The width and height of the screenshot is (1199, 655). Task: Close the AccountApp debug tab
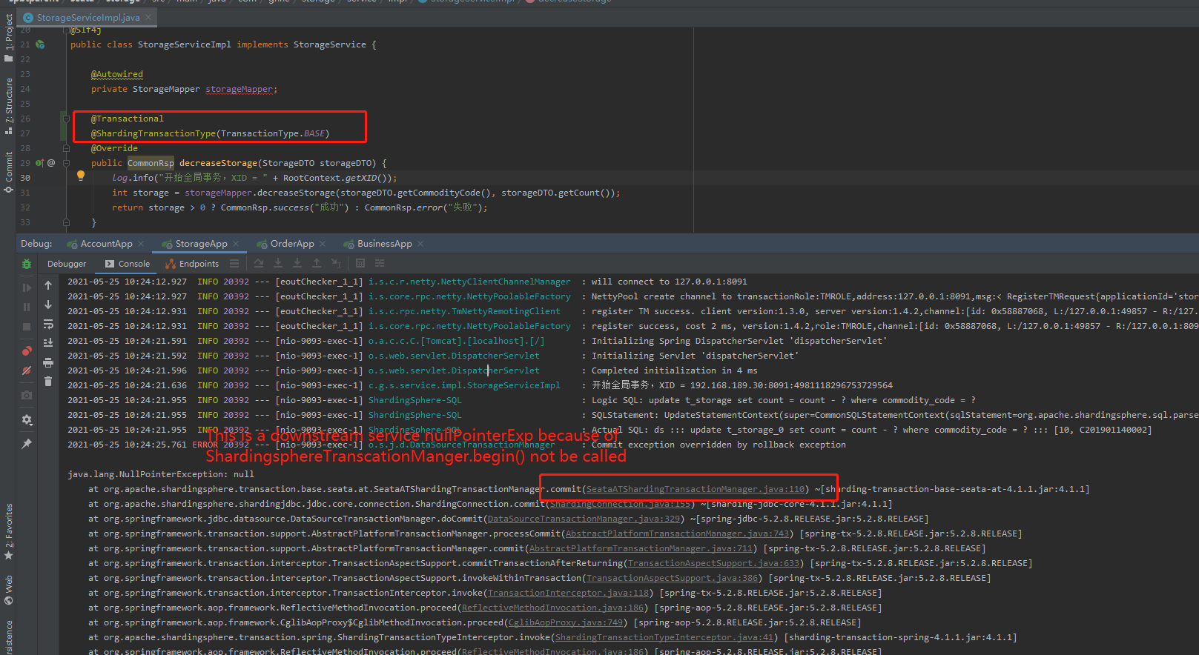click(x=141, y=244)
